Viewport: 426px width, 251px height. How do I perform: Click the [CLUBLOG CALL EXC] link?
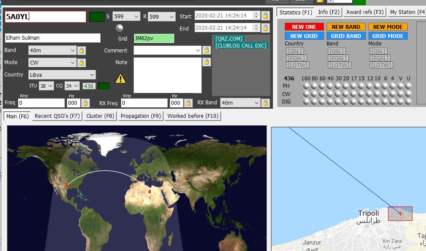[241, 46]
